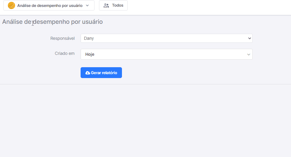Generate the report with Gerar relatório
Screen dimensions: 291x157
101,73
